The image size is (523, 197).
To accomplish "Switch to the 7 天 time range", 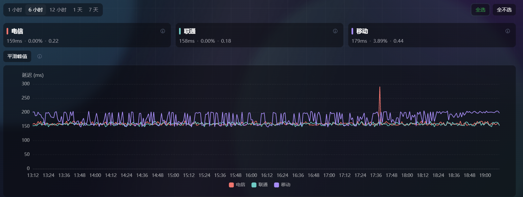I will 94,10.
